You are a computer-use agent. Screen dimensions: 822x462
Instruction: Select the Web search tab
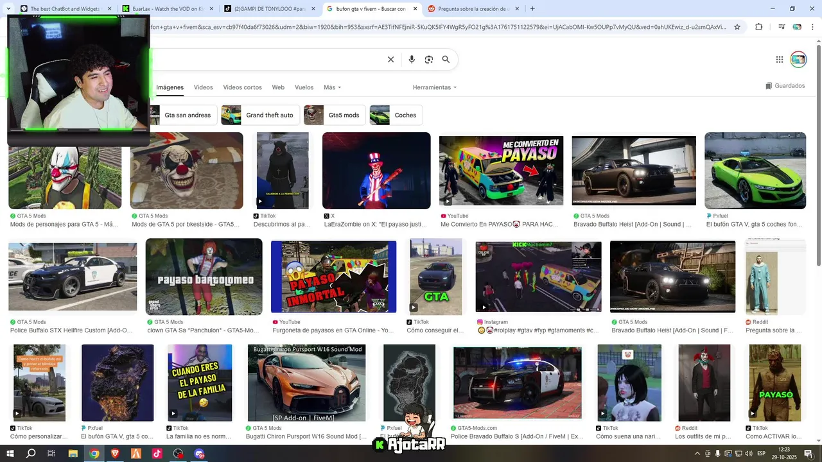pos(278,87)
